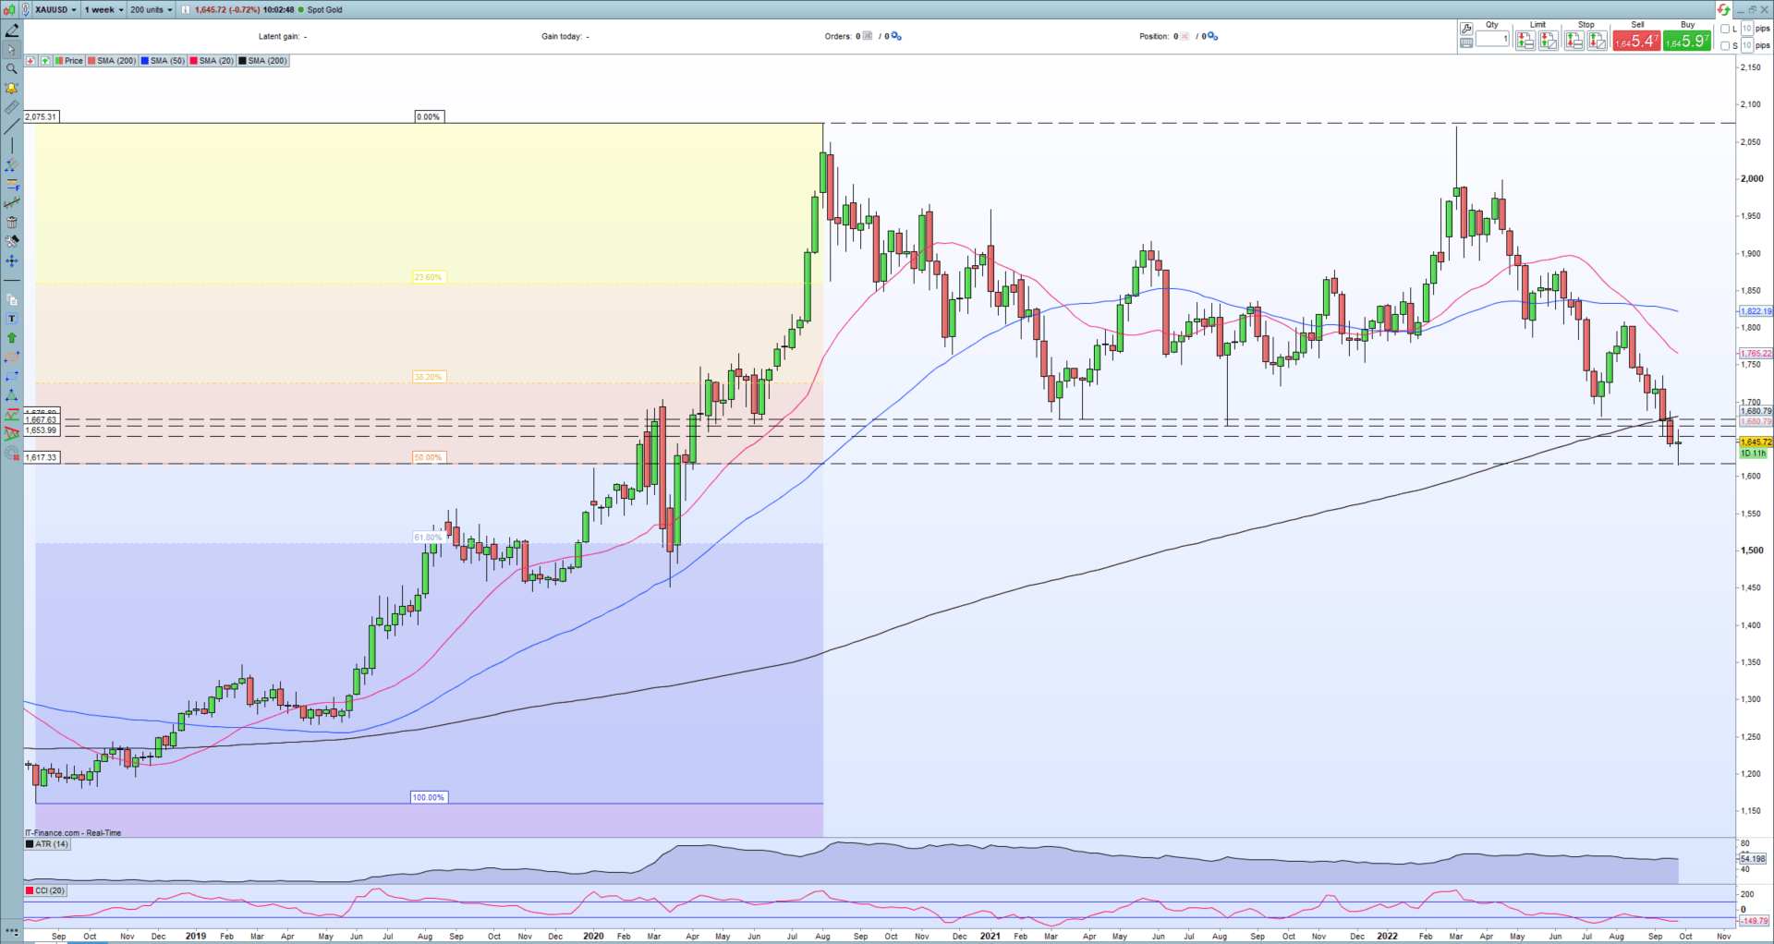Click the instrument info icon

[186, 10]
